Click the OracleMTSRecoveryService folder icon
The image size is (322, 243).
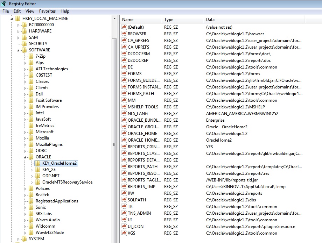(x=37, y=182)
